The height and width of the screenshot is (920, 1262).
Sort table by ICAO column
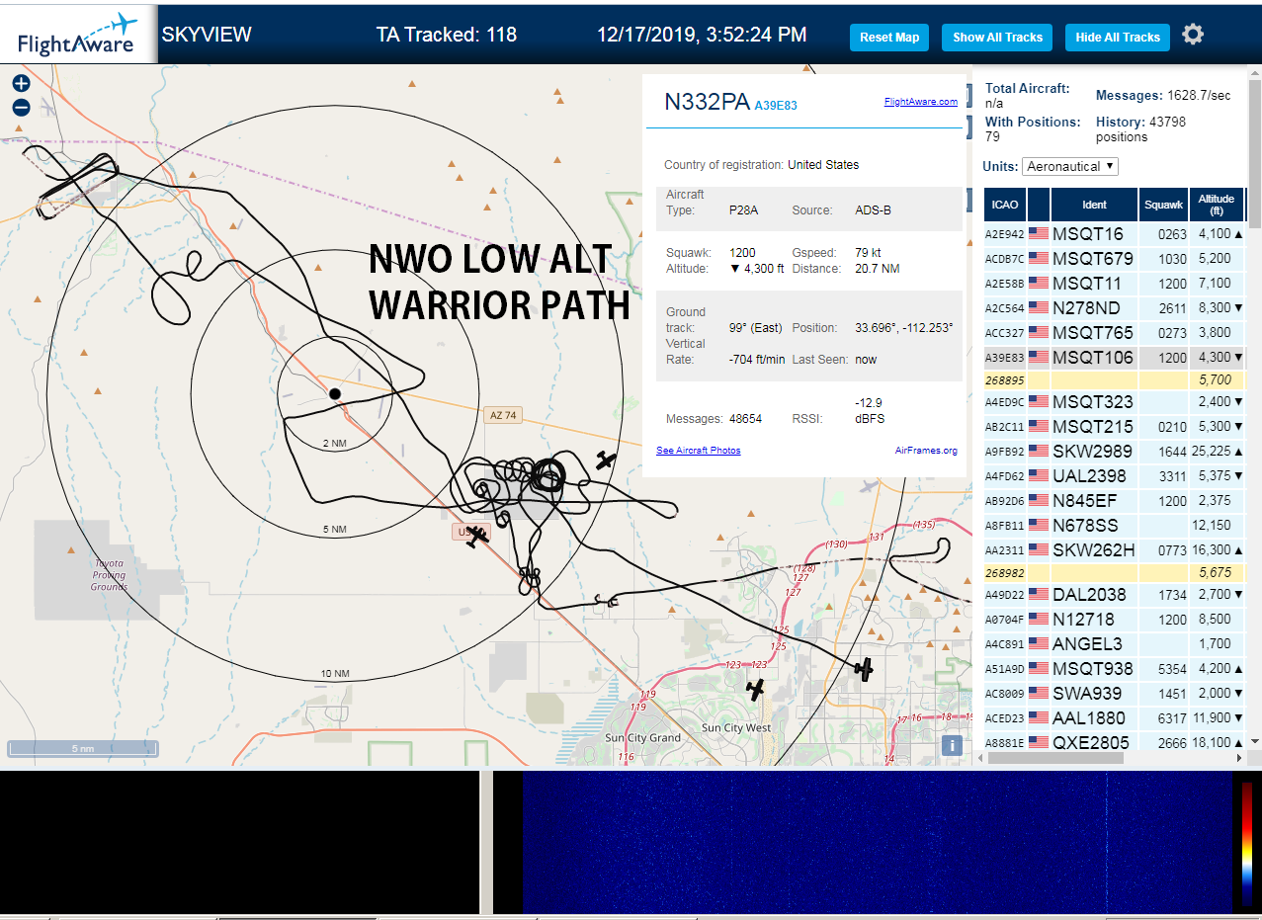click(1005, 205)
